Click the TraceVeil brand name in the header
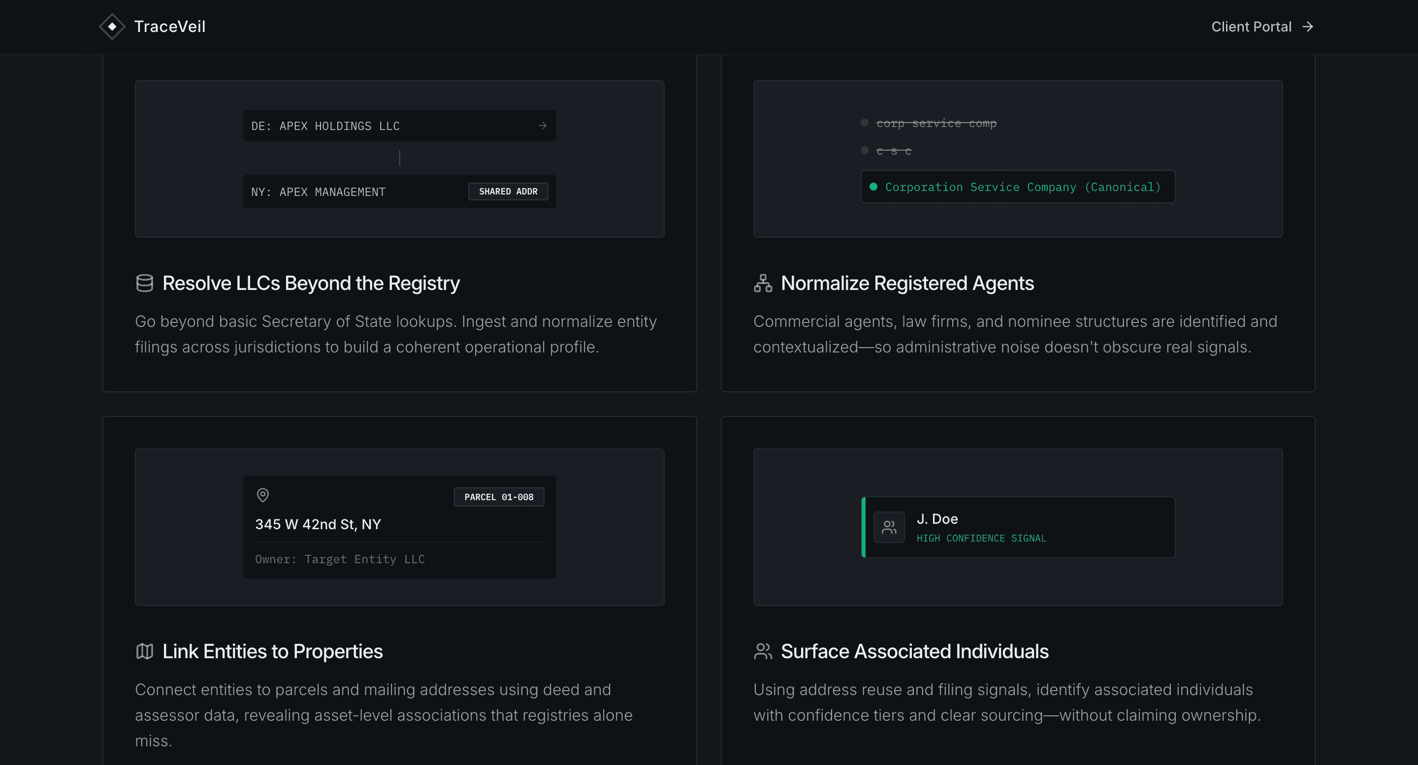 point(169,27)
